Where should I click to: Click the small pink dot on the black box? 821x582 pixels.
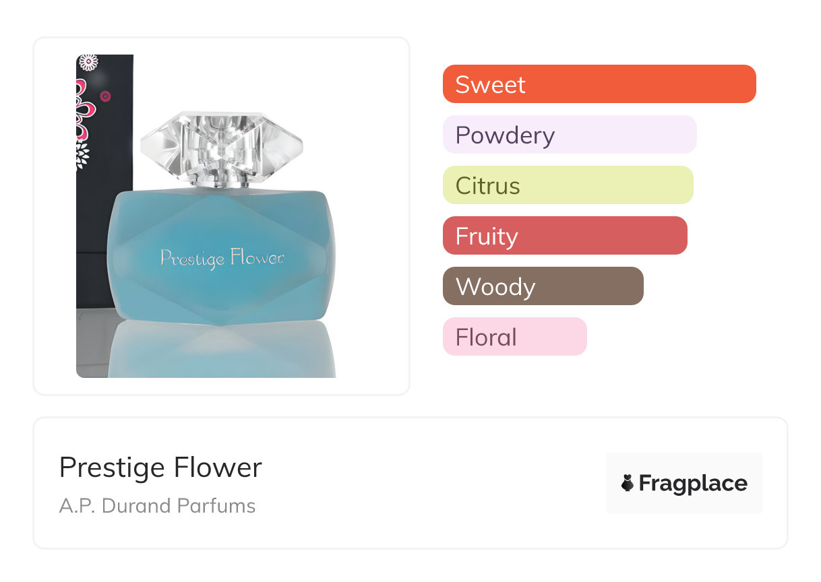(105, 96)
